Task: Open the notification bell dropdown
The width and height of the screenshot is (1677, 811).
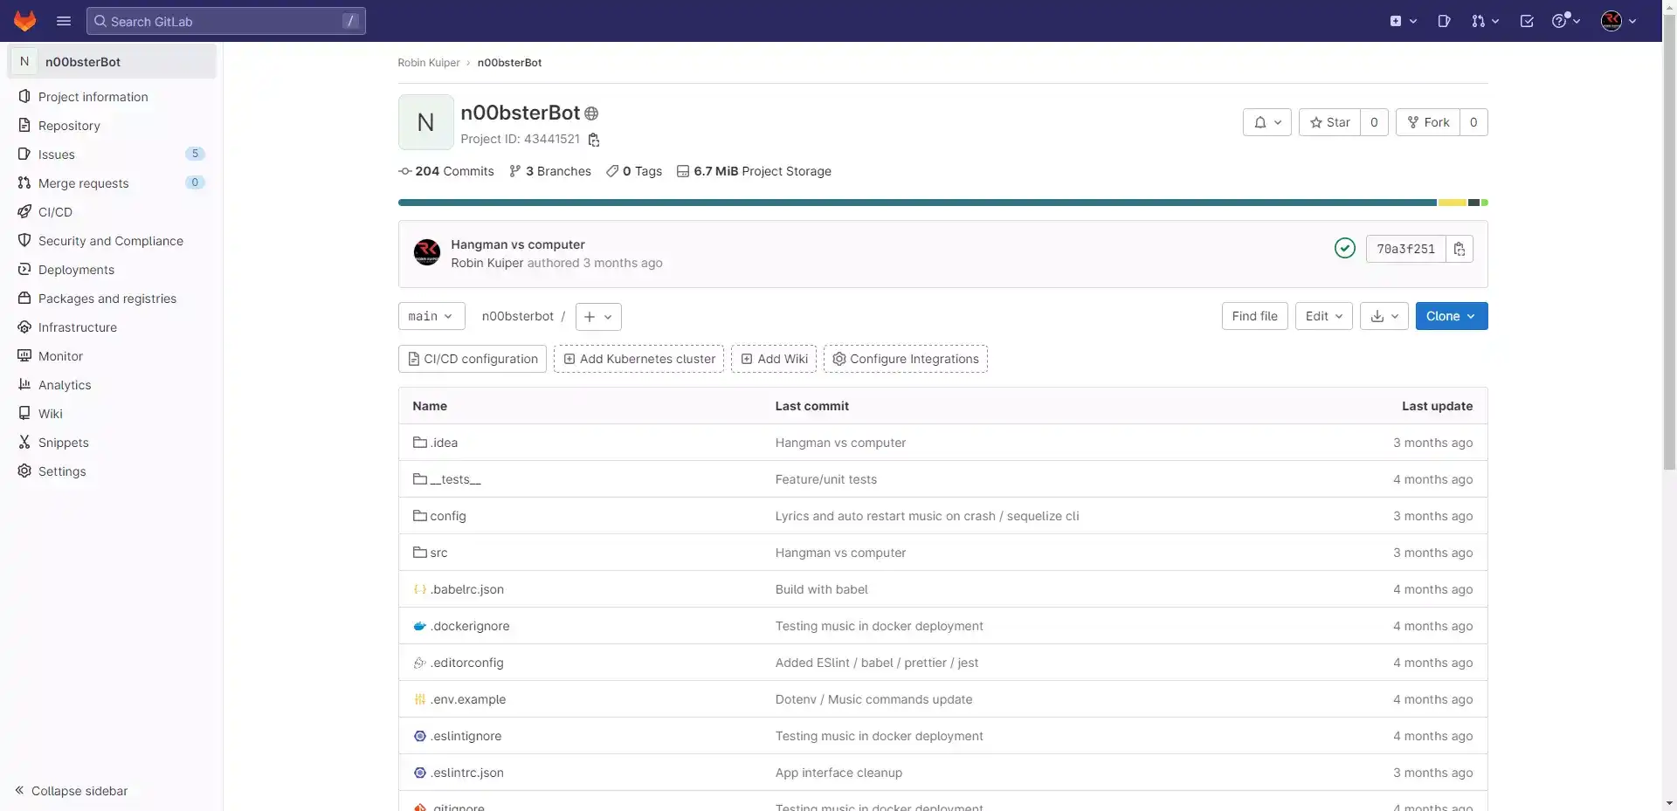Action: (1267, 122)
